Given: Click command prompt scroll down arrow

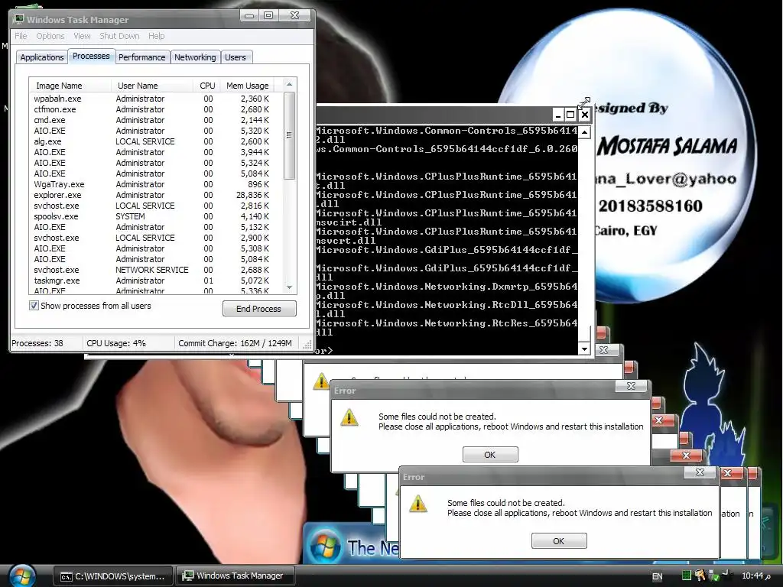Looking at the screenshot, I should tap(584, 349).
